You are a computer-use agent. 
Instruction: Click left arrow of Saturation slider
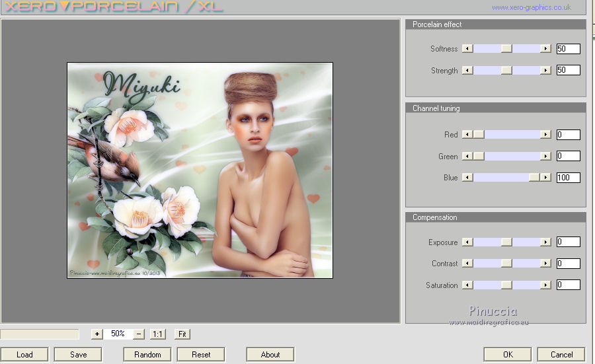click(467, 285)
